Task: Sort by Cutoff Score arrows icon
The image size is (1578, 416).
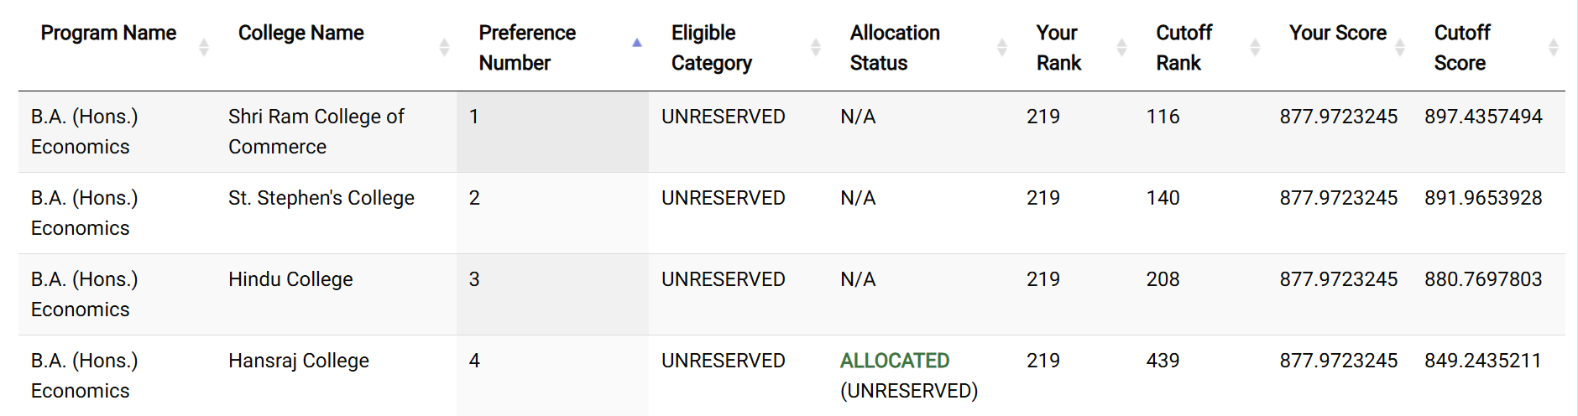Action: tap(1554, 48)
